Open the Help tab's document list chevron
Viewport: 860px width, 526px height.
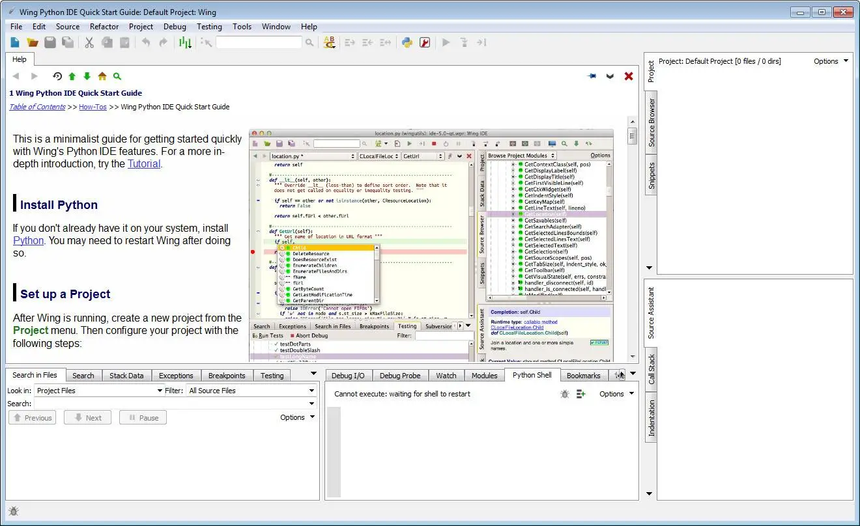[x=610, y=76]
